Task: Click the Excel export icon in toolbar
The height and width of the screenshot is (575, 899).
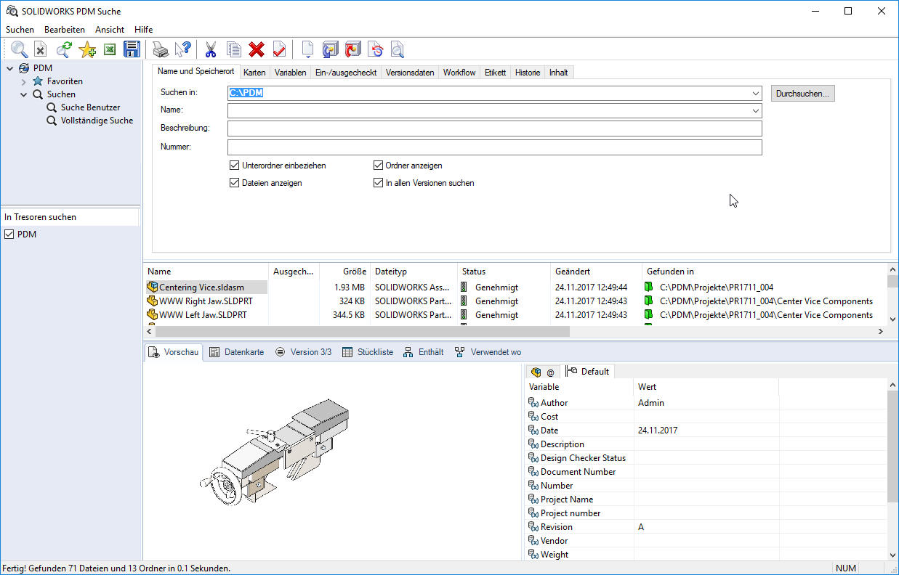Action: coord(110,49)
